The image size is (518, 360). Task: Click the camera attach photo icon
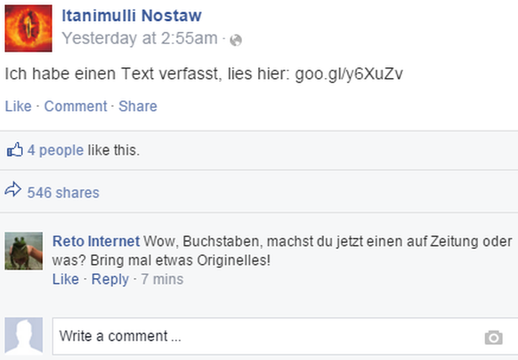[x=494, y=337]
